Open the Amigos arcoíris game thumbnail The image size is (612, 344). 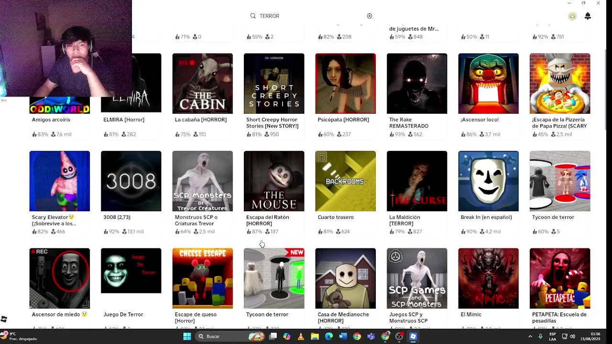point(59,105)
